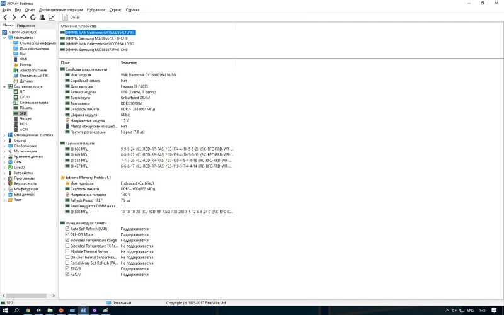Image resolution: width=504 pixels, height=315 pixels.
Task: Expand the Операционная система tree node
Action: click(4, 135)
